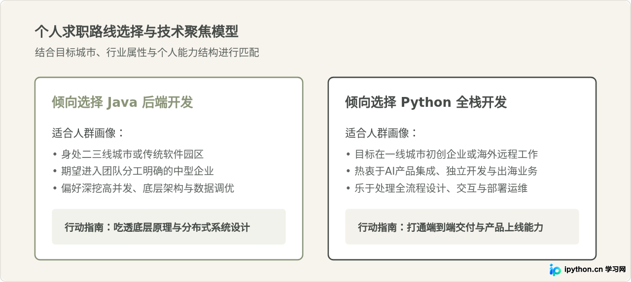Screen dimensions: 631x282
Task: Click the ipython.cn 学习网 text
Action: click(595, 270)
